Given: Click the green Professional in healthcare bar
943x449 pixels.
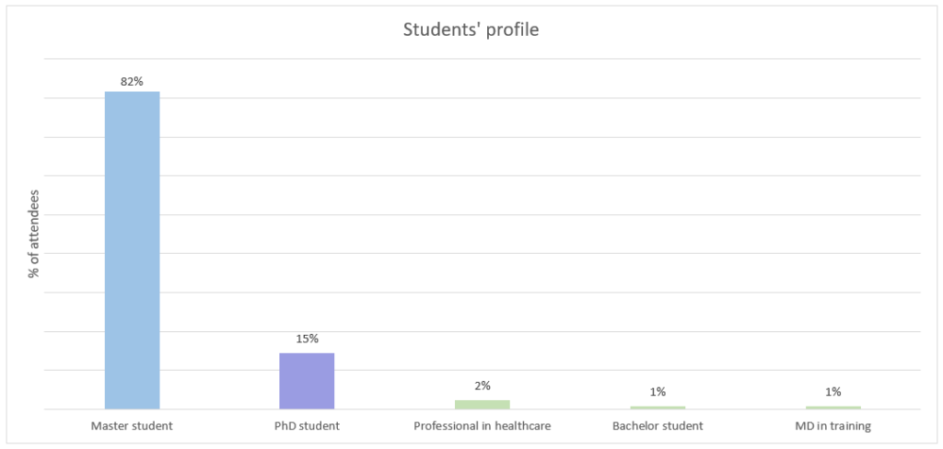Looking at the screenshot, I should (482, 404).
